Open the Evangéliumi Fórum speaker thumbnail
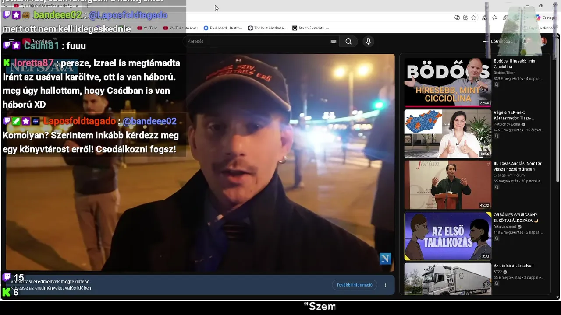Screen dimensions: 561x315 point(447,185)
